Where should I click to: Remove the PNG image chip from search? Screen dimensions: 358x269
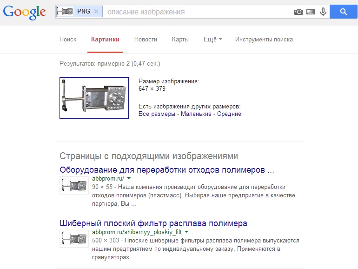[x=96, y=12]
